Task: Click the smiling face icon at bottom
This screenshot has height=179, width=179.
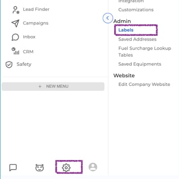Action: tap(39, 167)
